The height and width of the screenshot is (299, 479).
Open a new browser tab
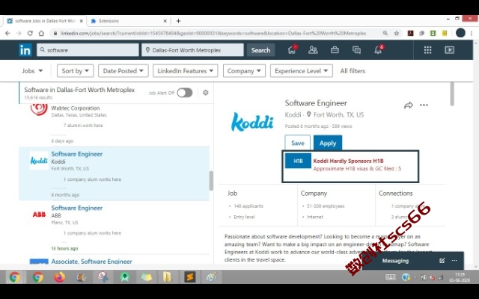178,21
